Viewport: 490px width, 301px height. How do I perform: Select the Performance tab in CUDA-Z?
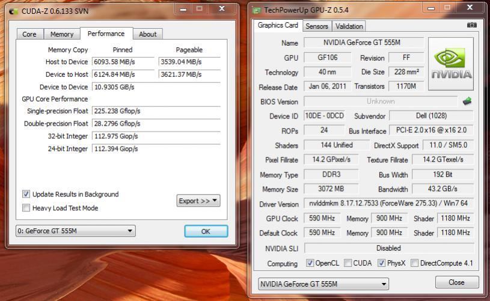pos(106,34)
